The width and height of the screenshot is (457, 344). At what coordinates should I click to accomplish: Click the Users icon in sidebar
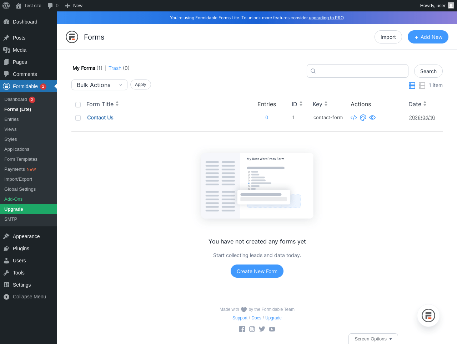tap(6, 261)
